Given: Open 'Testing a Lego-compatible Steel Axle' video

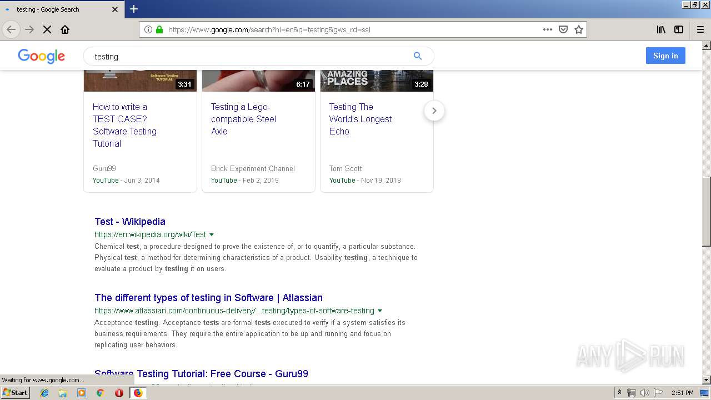Looking at the screenshot, I should (243, 119).
